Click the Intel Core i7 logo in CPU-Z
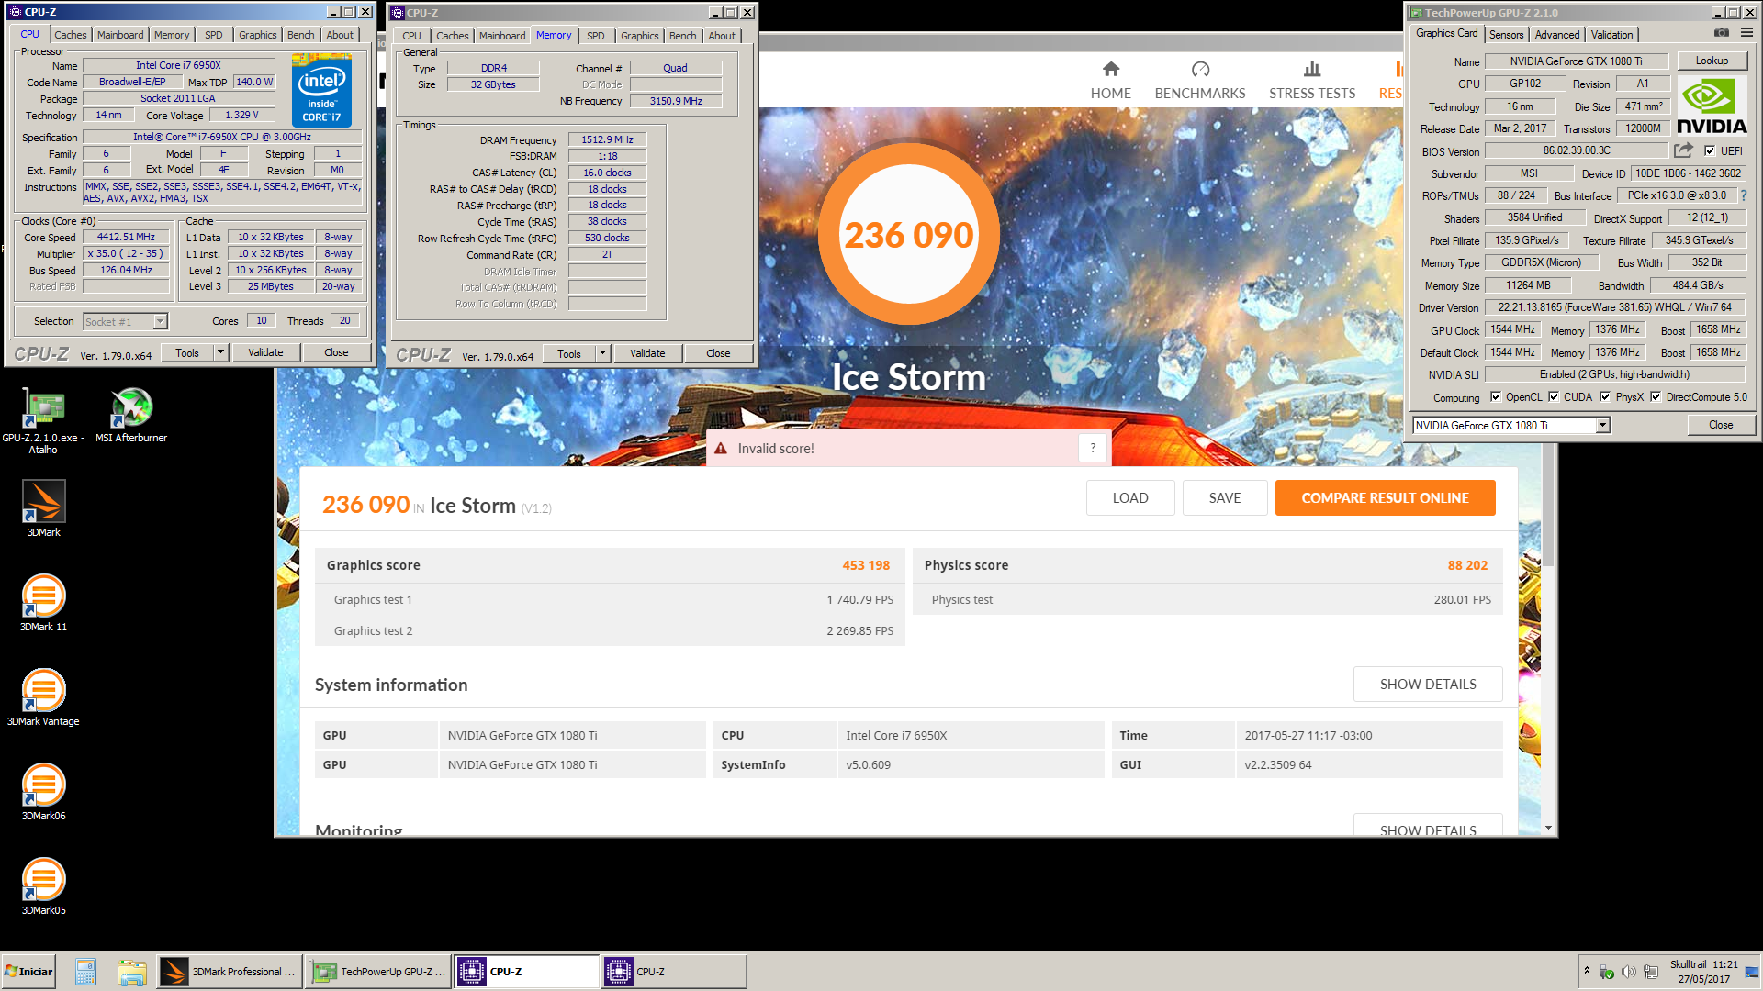Image resolution: width=1763 pixels, height=991 pixels. click(321, 90)
